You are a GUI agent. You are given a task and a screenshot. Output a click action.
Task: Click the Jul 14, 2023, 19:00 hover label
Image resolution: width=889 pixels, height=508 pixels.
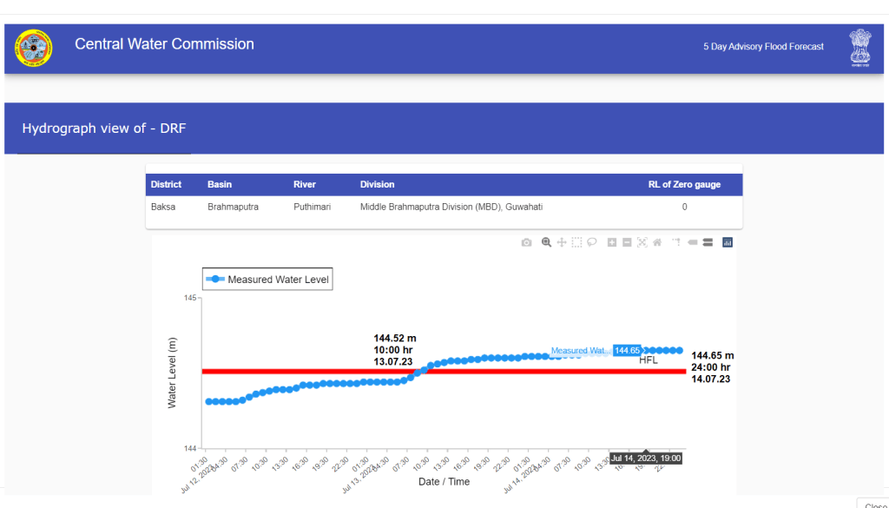[x=646, y=459]
